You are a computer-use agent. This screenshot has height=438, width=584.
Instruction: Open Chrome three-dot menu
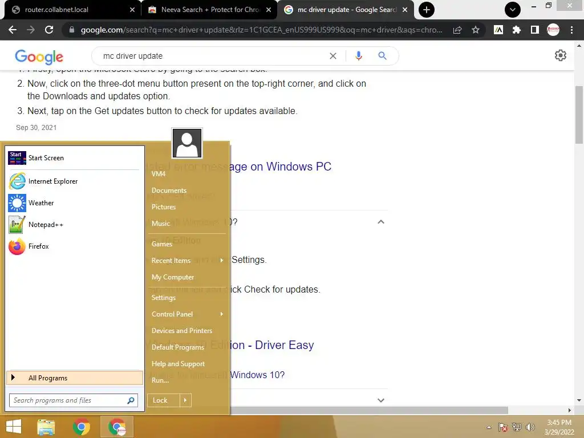click(571, 30)
